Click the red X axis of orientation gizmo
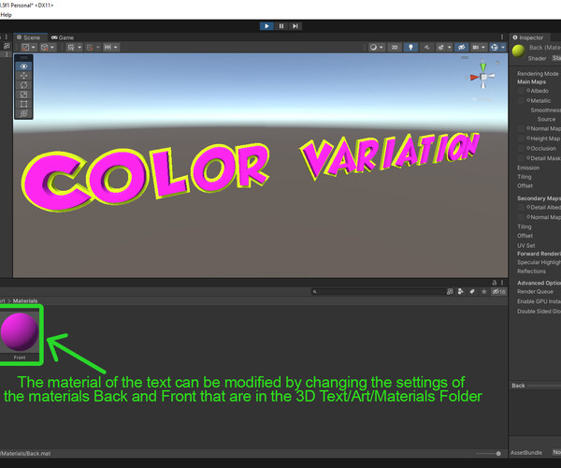 click(474, 78)
